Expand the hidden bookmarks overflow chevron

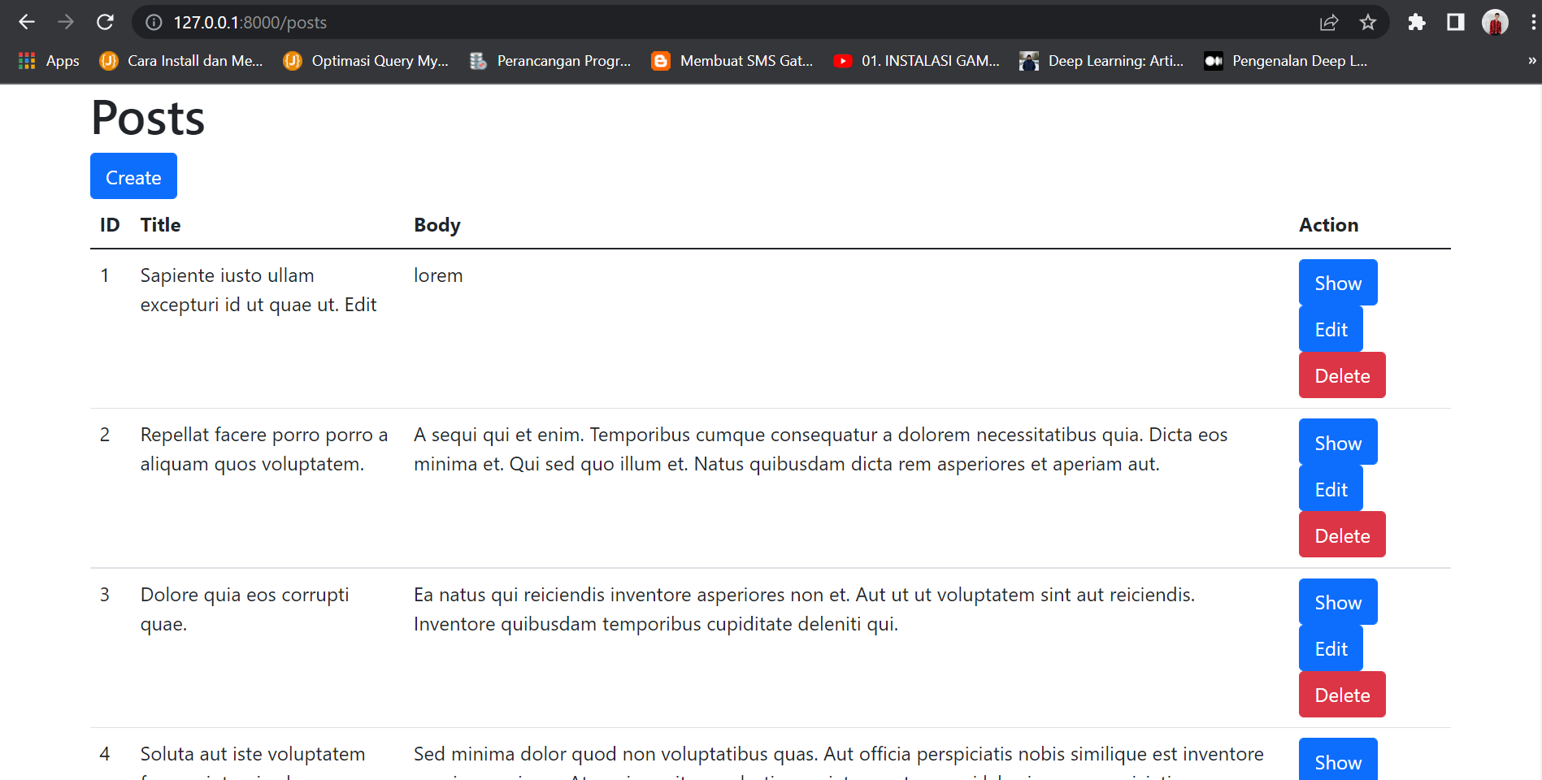[1531, 61]
